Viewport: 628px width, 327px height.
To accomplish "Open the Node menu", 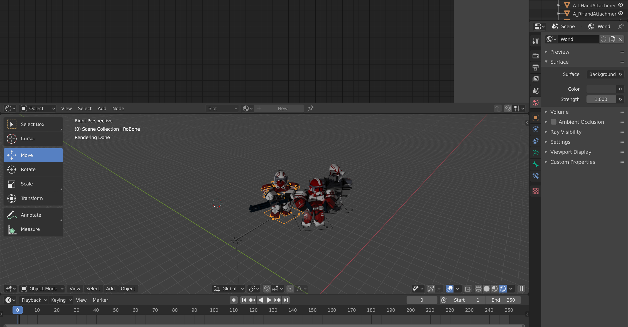I will point(118,108).
